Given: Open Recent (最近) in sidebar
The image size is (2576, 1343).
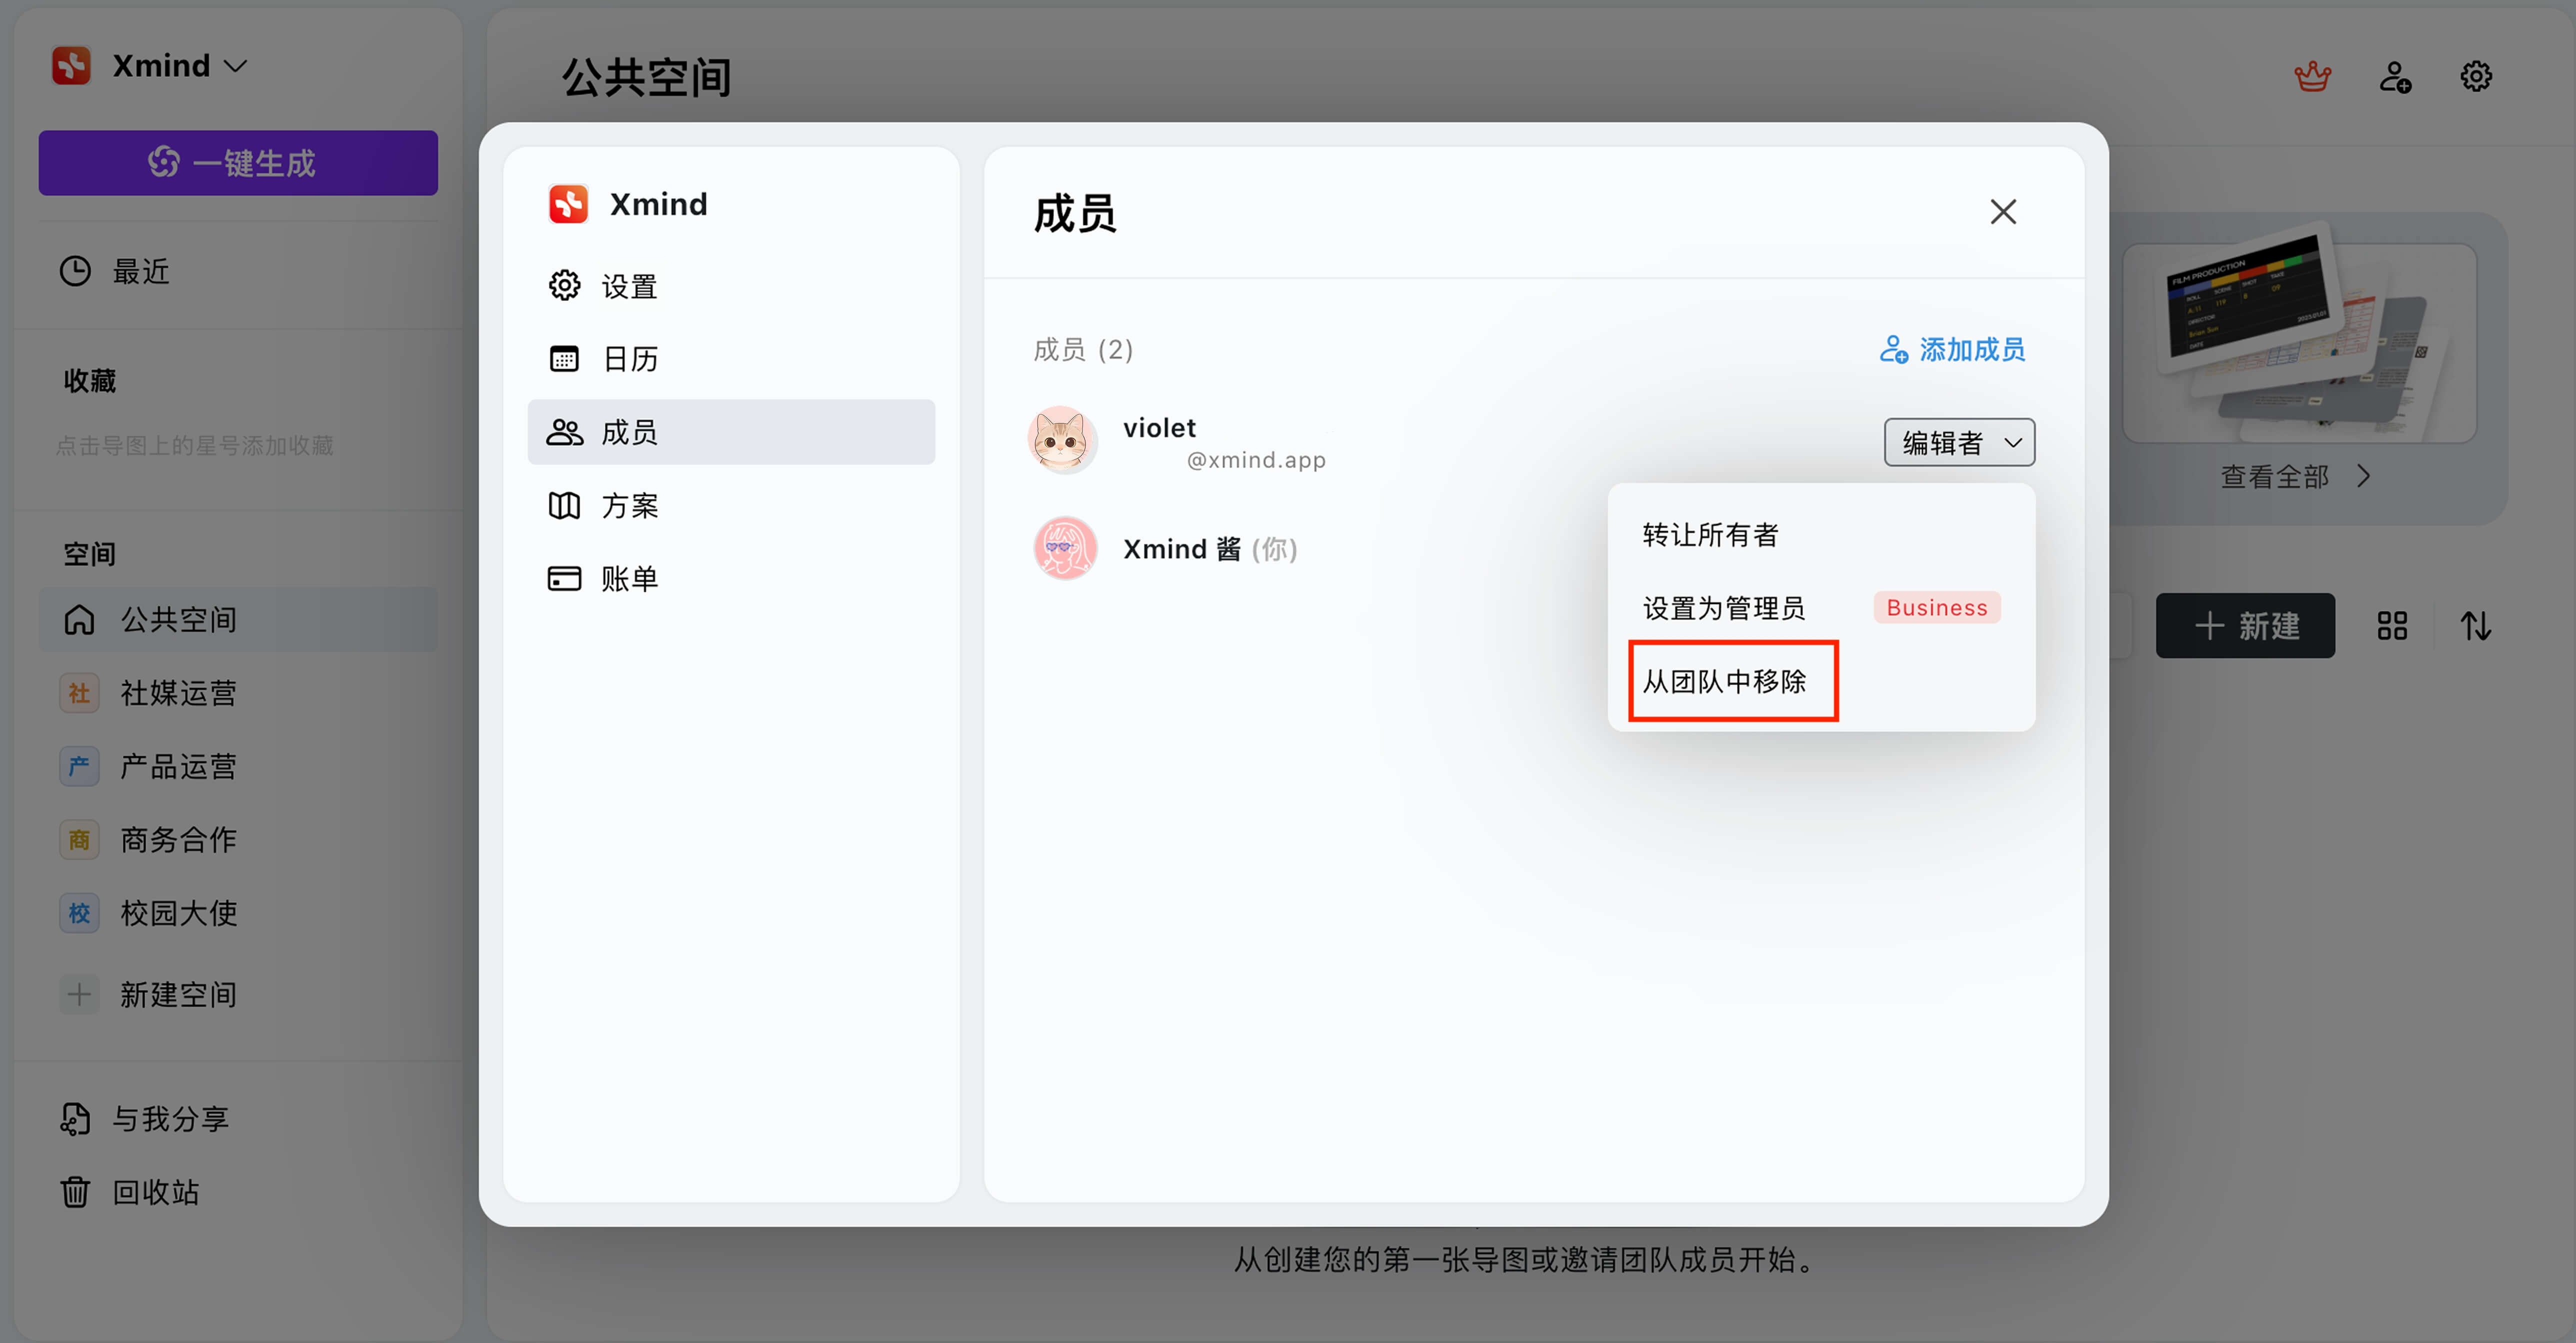Looking at the screenshot, I should (x=140, y=271).
